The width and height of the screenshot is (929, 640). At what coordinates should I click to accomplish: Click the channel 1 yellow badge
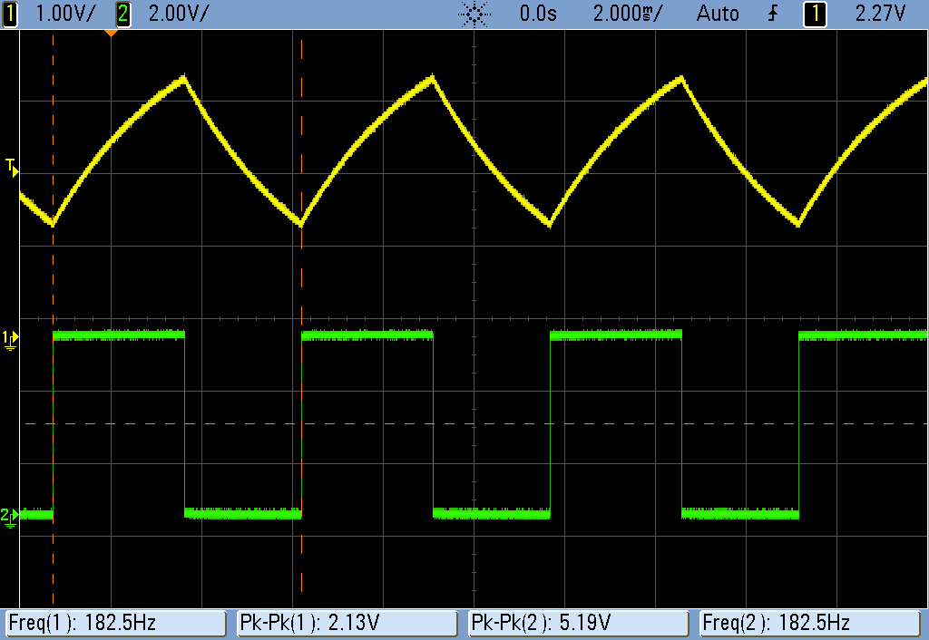[10, 14]
